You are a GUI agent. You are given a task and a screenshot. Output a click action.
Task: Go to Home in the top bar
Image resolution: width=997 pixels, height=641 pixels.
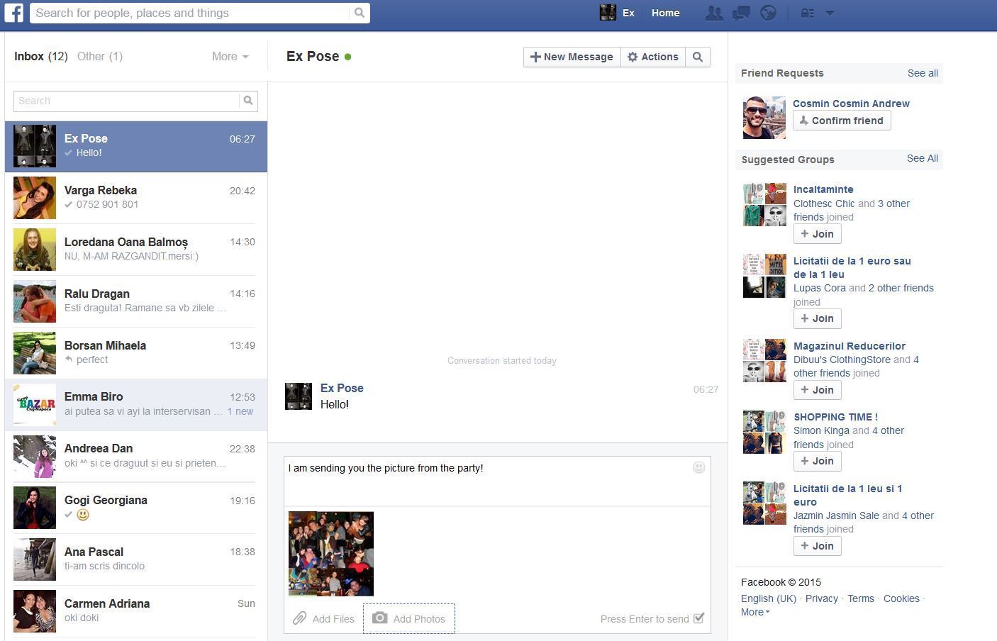(x=665, y=13)
